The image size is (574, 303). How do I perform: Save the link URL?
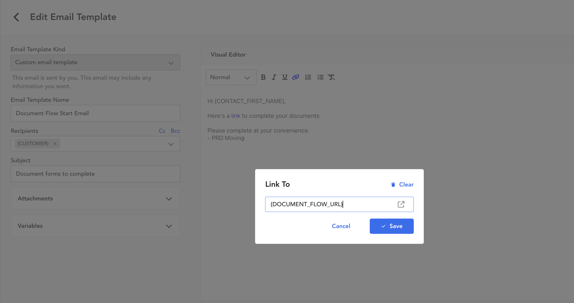point(392,226)
